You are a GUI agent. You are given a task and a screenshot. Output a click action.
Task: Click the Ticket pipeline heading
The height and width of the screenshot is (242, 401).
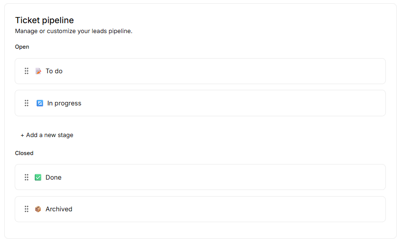tap(45, 20)
